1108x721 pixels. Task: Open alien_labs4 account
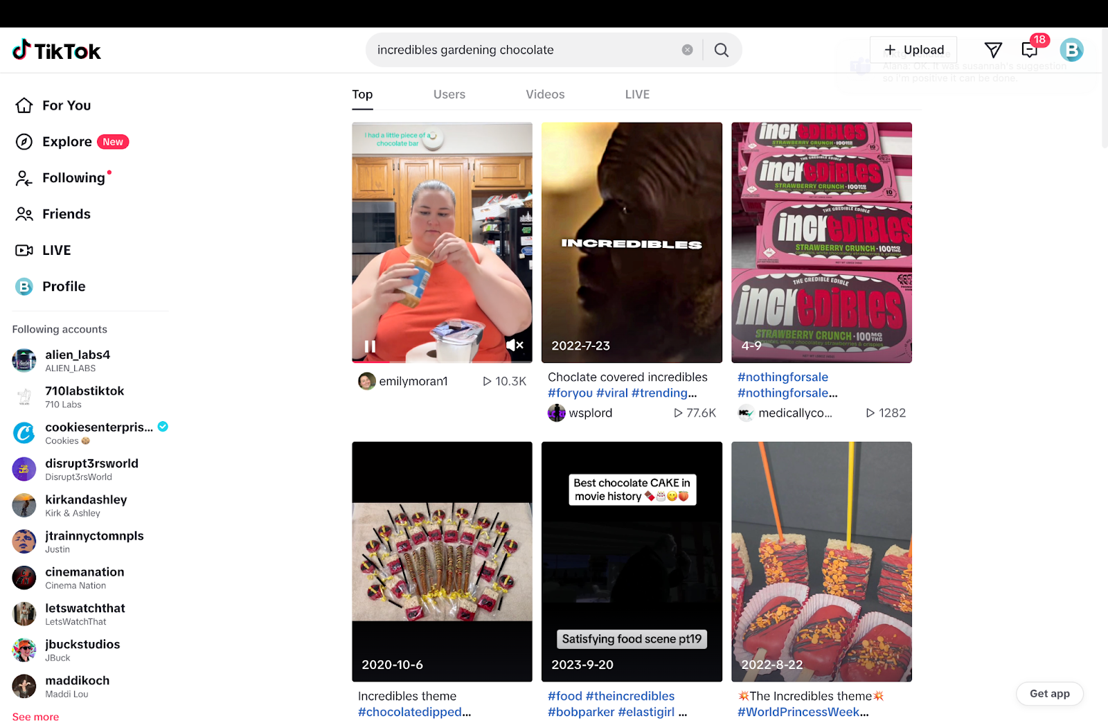tap(90, 360)
